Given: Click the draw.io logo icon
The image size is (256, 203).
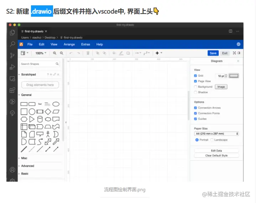Looking at the screenshot, I should (x=21, y=44).
